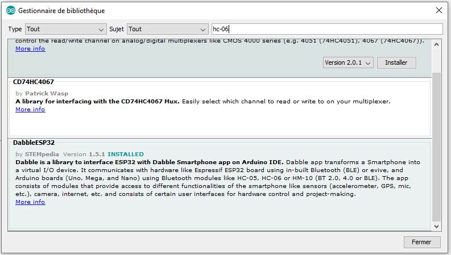
Task: Expand the Sujet filter dropdown
Action: (167, 29)
